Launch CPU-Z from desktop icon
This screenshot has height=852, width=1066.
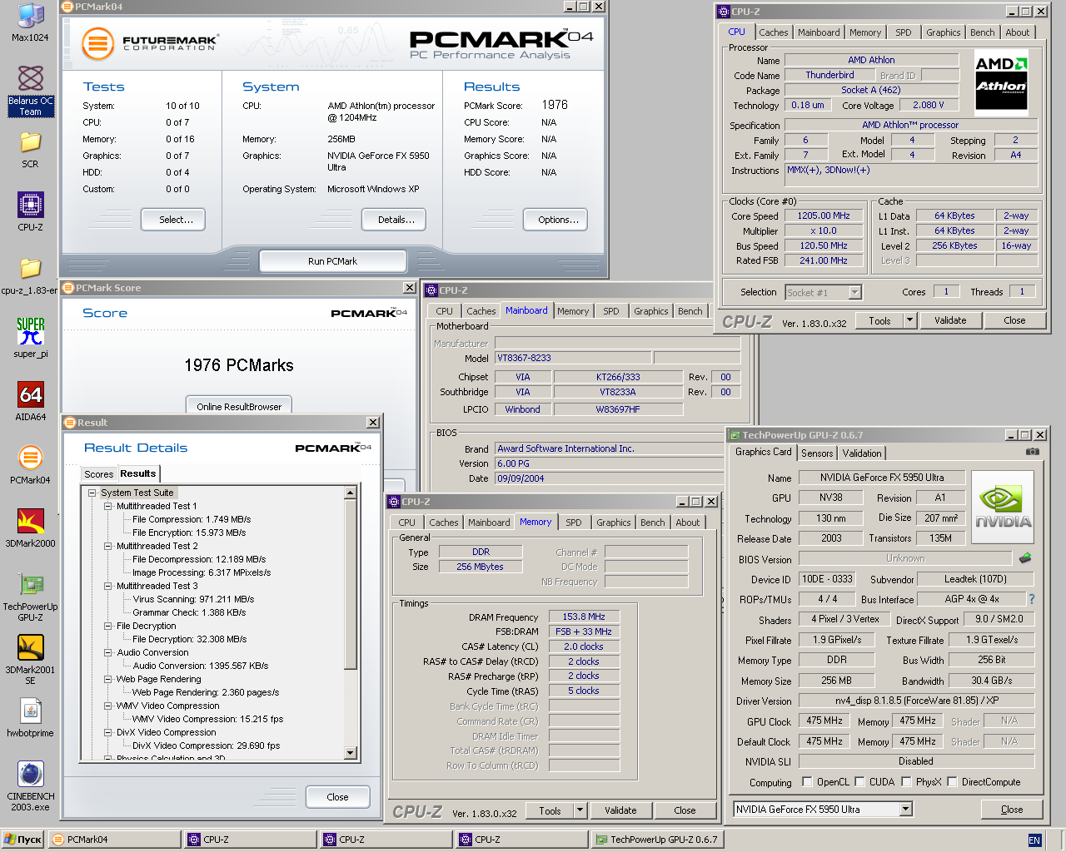(x=30, y=211)
